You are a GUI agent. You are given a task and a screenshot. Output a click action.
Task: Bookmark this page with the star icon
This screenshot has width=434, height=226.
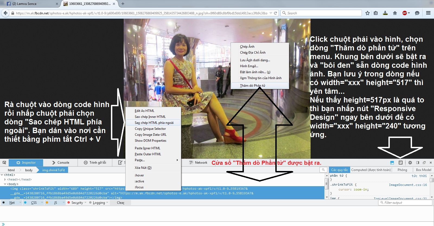coord(368,13)
